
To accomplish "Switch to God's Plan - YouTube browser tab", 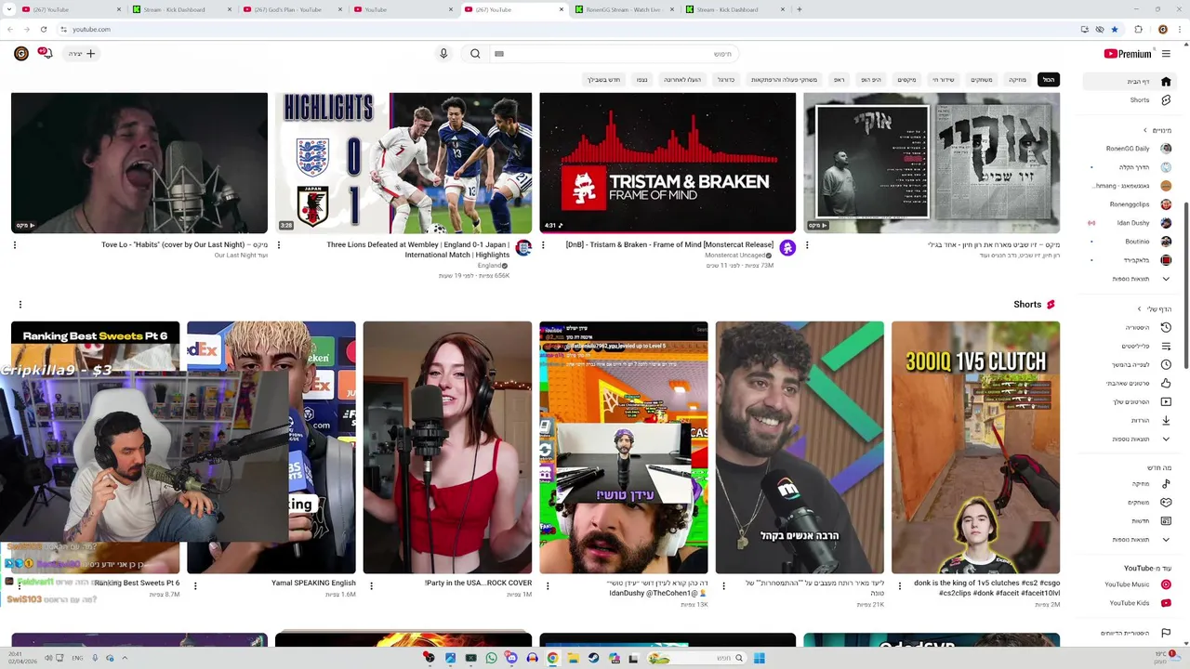I will pos(294,9).
